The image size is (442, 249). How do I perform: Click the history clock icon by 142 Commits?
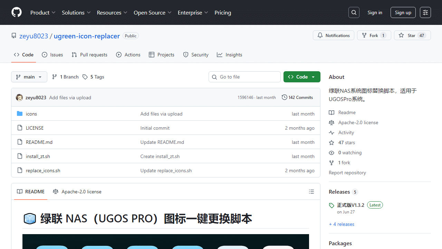pyautogui.click(x=284, y=98)
